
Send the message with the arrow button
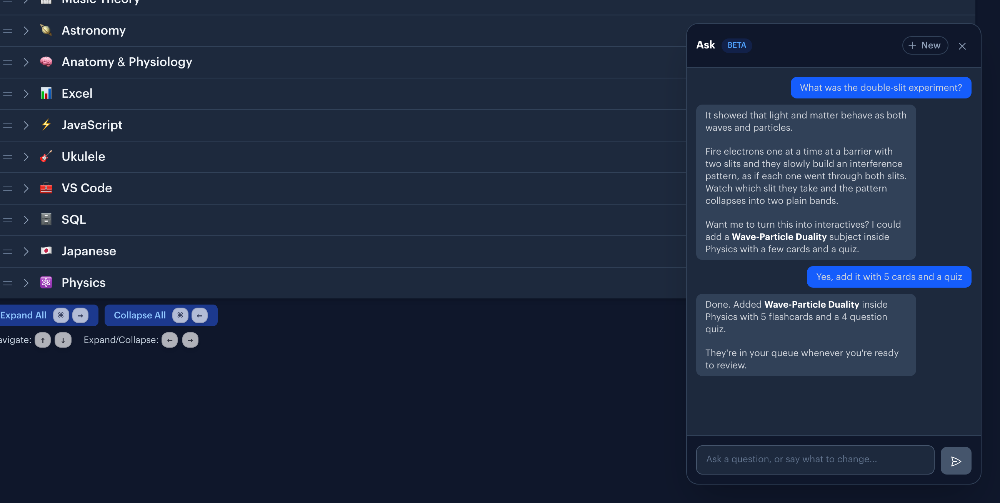(x=956, y=461)
